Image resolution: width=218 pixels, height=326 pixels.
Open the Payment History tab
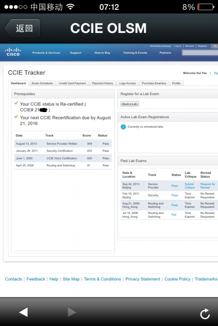point(102,83)
